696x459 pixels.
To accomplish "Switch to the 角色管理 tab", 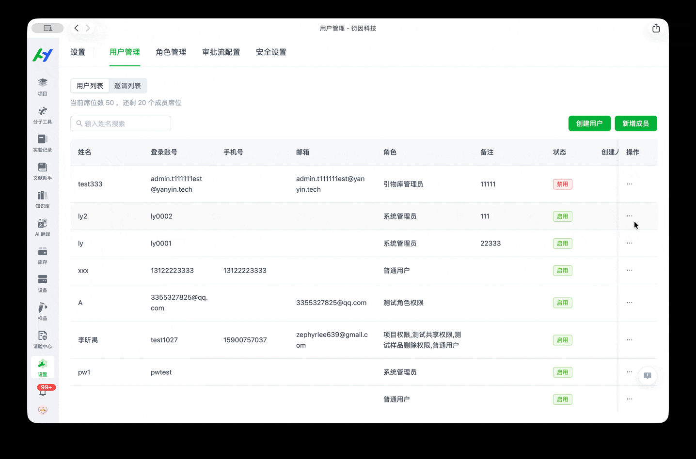I will [x=171, y=52].
